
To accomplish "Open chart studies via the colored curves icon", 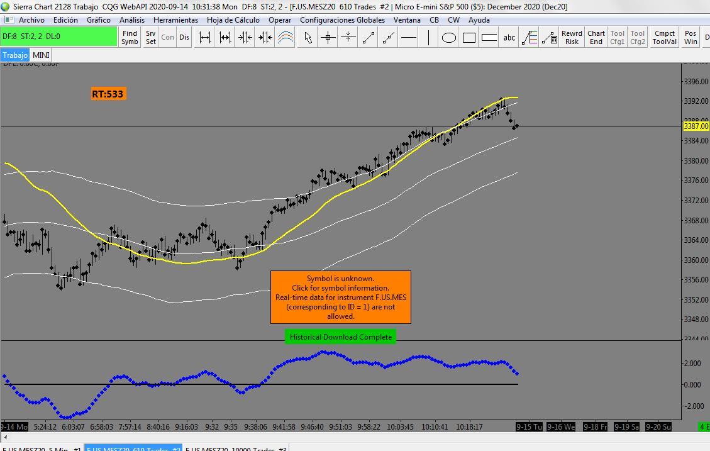I will click(286, 37).
